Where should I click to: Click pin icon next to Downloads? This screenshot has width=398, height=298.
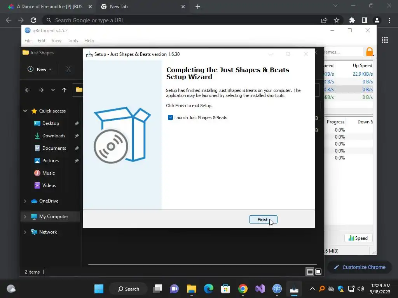77,136
